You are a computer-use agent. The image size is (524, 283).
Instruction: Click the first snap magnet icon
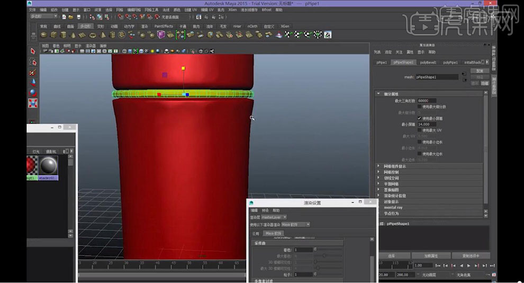pyautogui.click(x=120, y=17)
